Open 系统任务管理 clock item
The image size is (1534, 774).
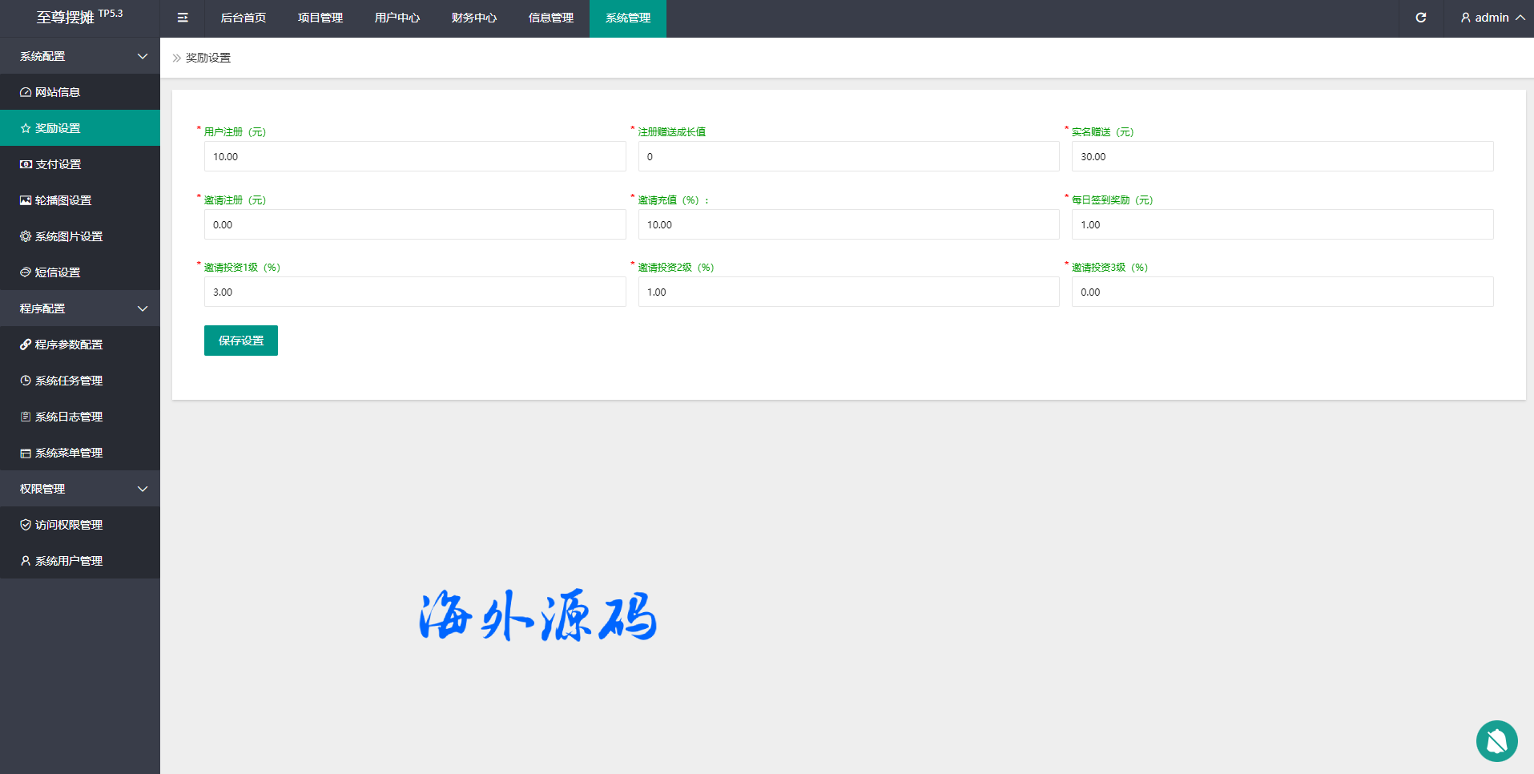click(x=26, y=381)
